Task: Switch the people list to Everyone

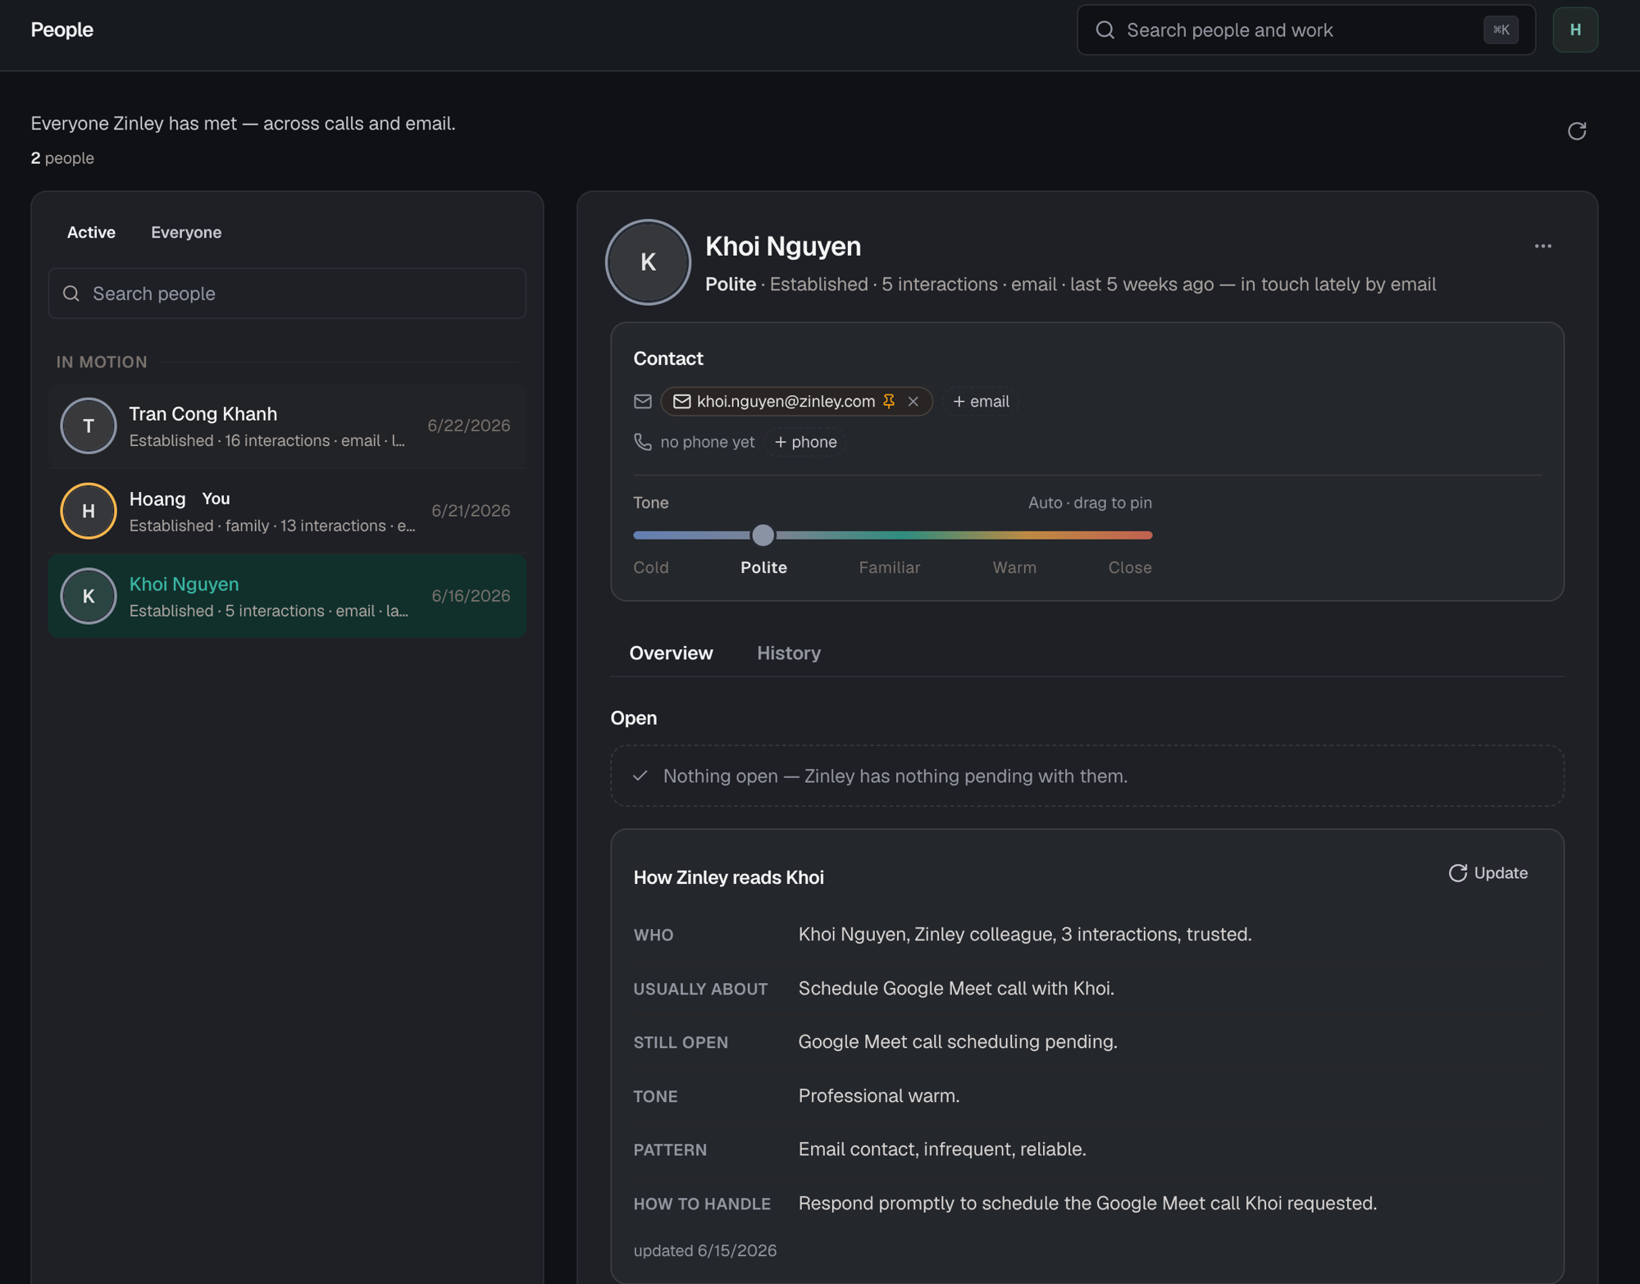Action: pos(186,233)
